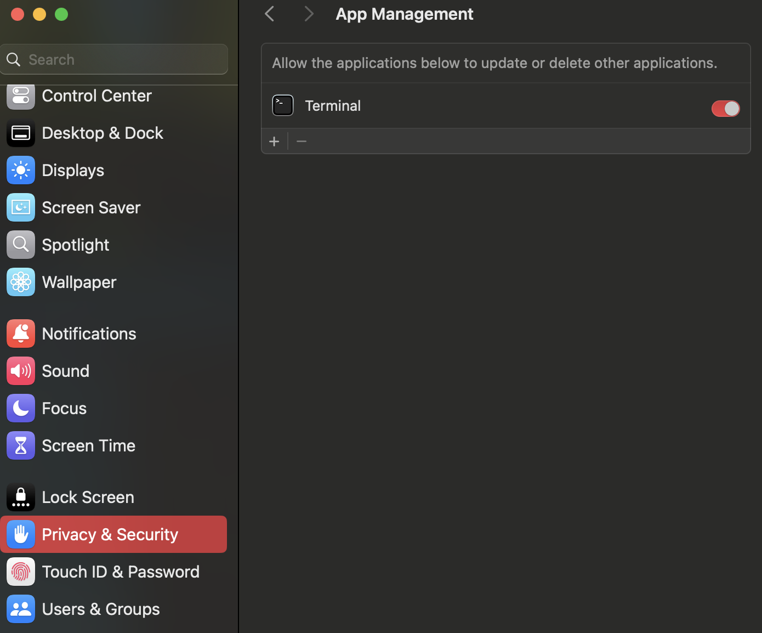762x633 pixels.
Task: Click the Privacy & Security hand icon
Action: pos(21,535)
